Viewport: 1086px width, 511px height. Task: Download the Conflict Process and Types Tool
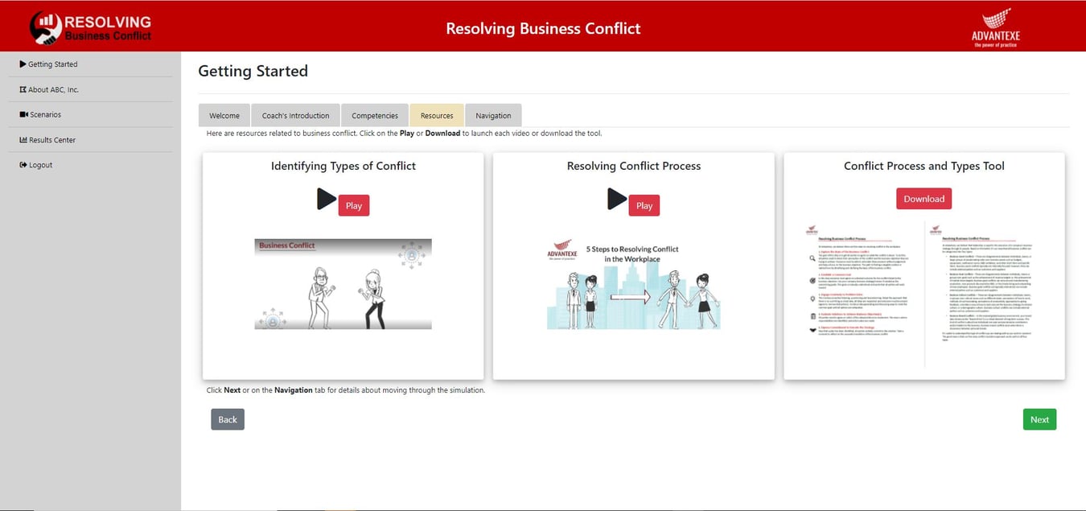click(x=924, y=198)
